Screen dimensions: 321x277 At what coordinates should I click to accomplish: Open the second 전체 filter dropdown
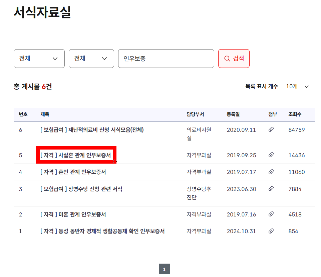[91, 59]
